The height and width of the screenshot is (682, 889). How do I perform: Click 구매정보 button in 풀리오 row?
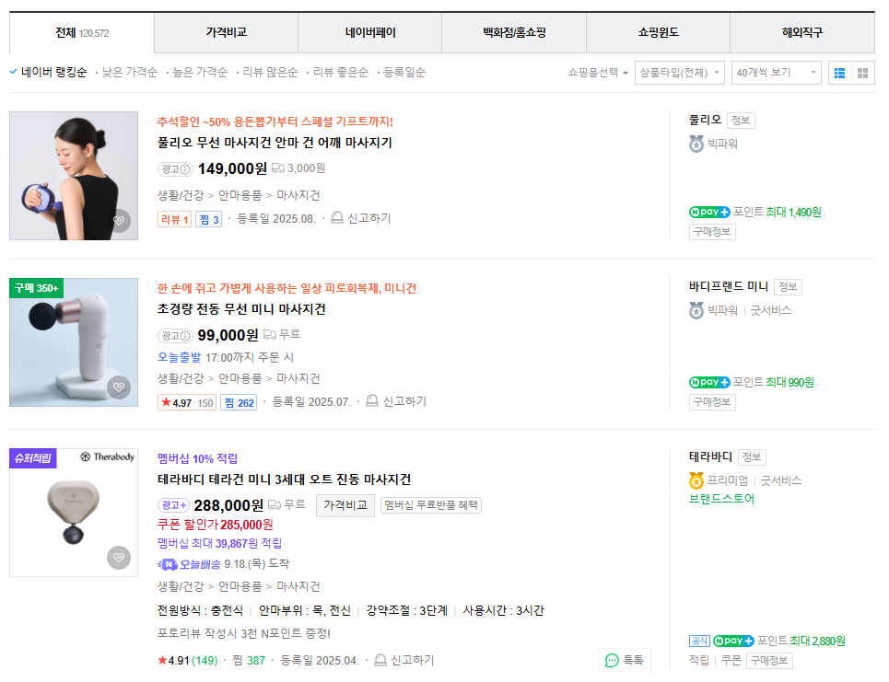712,232
